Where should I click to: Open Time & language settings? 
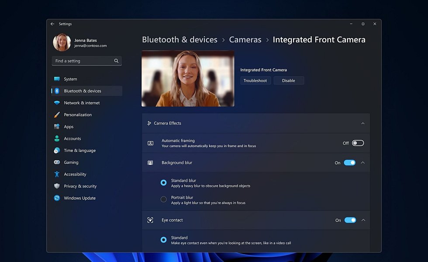pos(87,150)
